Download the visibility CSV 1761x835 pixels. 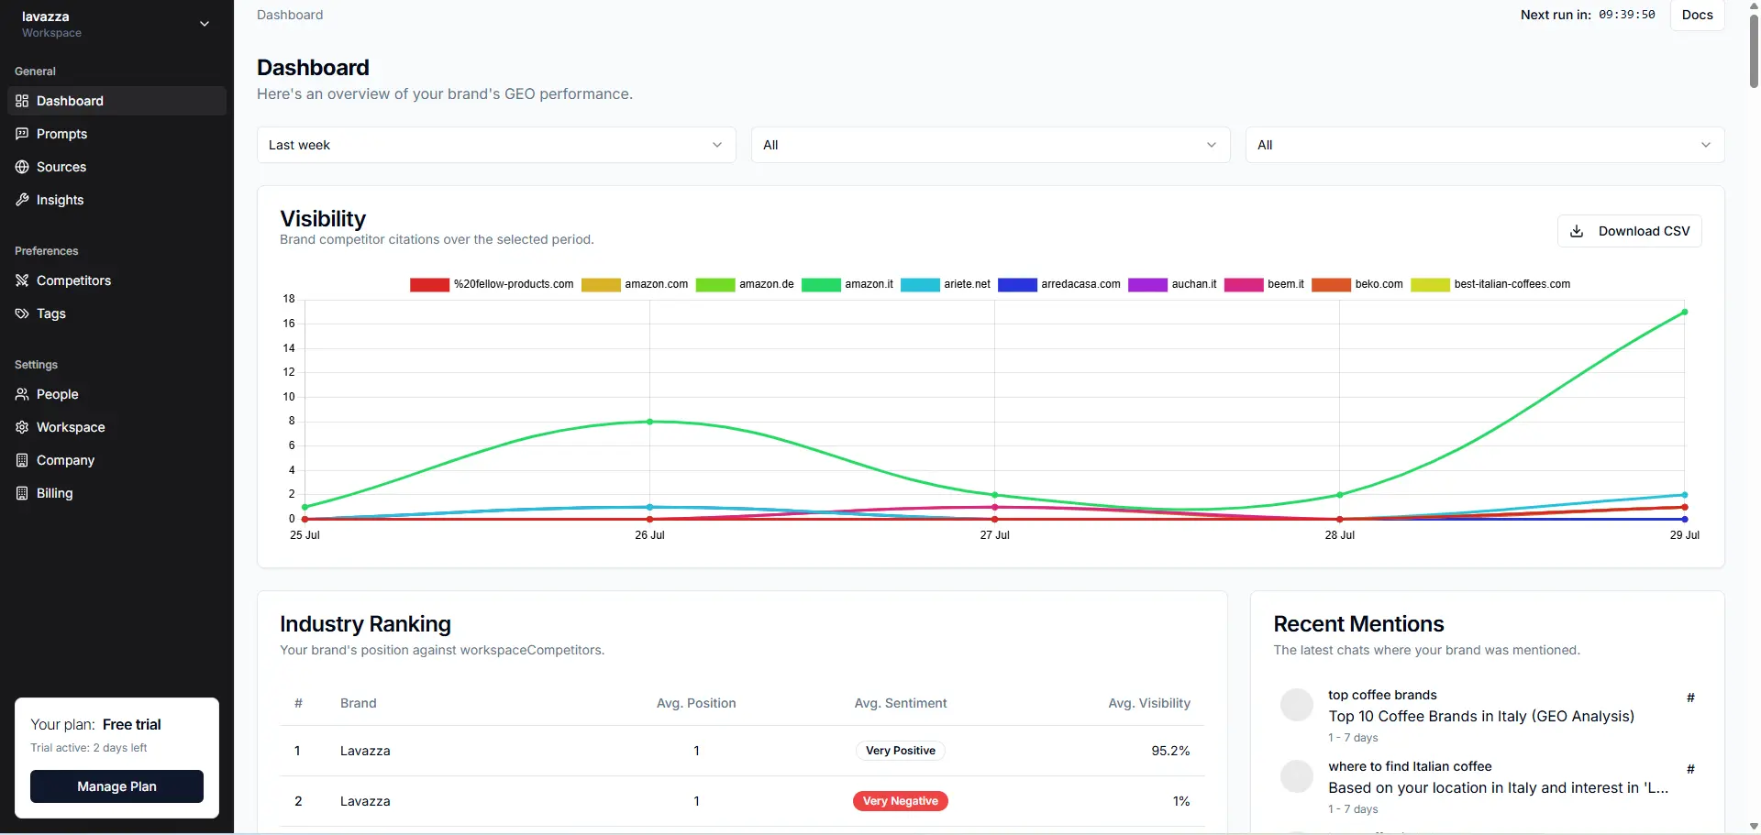coord(1629,231)
